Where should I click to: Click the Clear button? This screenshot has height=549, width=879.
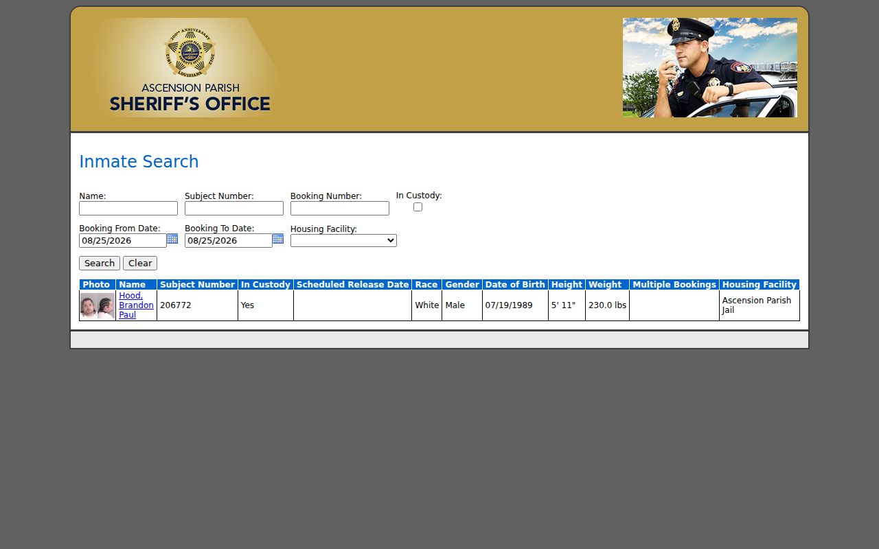click(140, 264)
